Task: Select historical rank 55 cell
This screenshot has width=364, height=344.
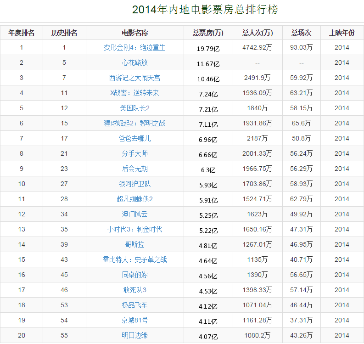Action: (64, 335)
